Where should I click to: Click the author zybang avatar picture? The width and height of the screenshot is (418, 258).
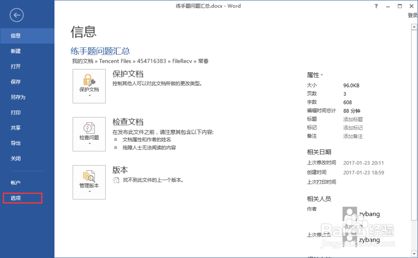(349, 214)
